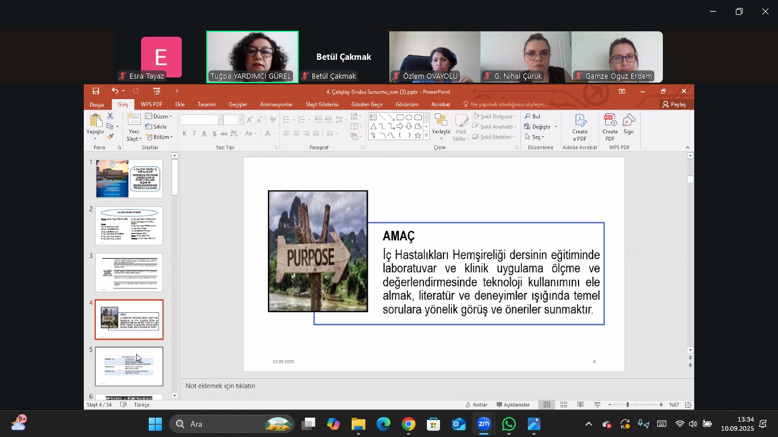Click the Cut scissors icon
778x437 pixels.
click(110, 116)
